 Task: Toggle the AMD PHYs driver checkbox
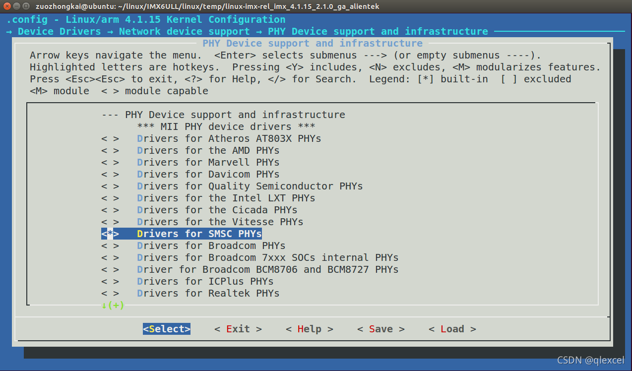(x=110, y=150)
